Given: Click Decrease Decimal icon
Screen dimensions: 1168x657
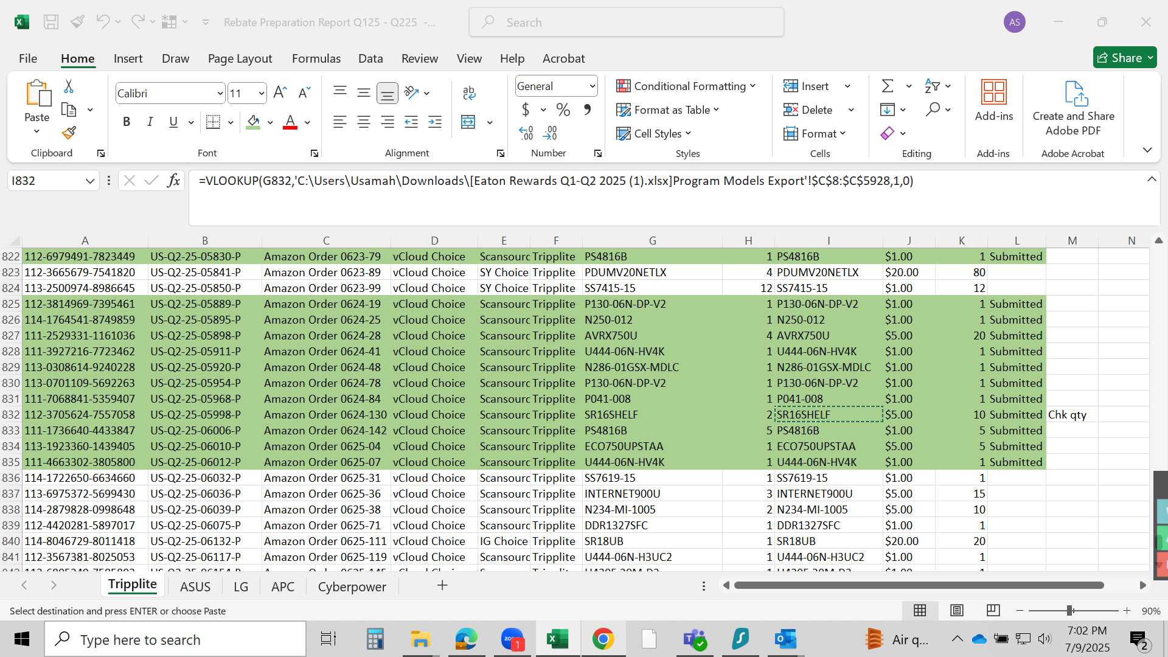Looking at the screenshot, I should coord(550,133).
